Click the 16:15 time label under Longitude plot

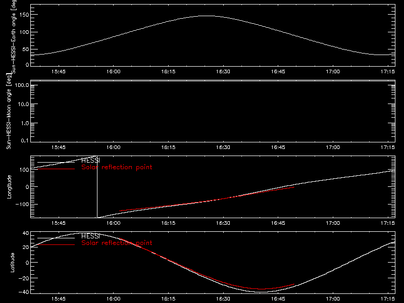[x=168, y=223]
